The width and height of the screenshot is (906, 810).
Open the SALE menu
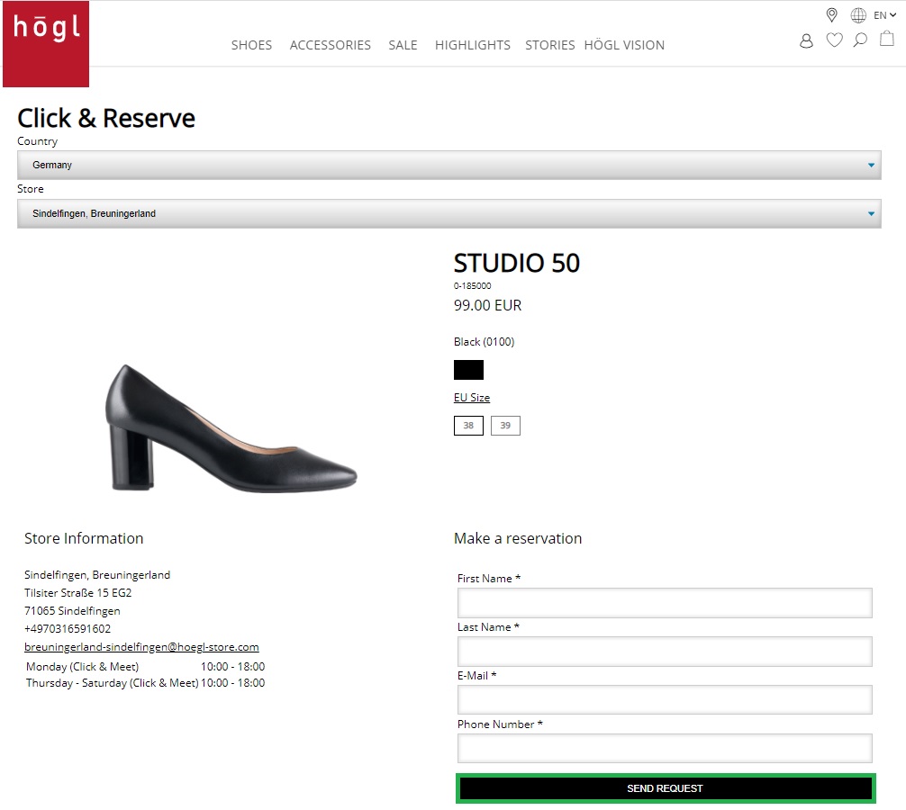pyautogui.click(x=403, y=45)
